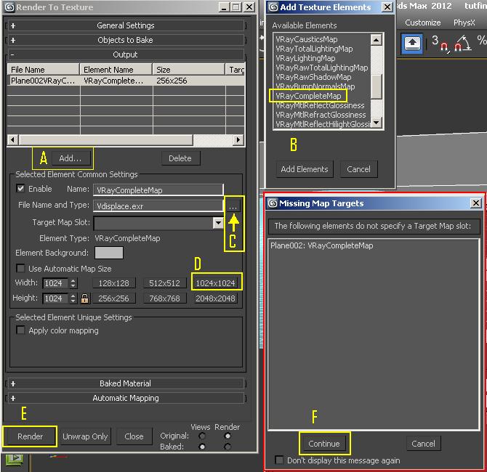Viewport: 487px width, 472px height.
Task: Click the Width value field
Action: coord(55,283)
